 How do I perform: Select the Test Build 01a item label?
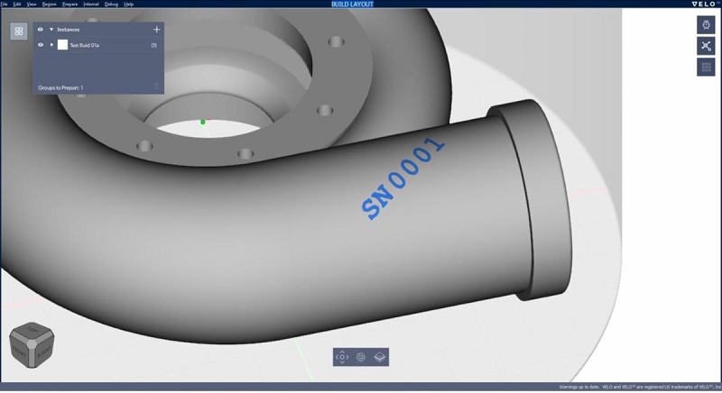(84, 45)
